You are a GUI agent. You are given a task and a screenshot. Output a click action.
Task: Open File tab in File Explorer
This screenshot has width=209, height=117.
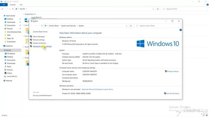pyautogui.click(x=4, y=5)
